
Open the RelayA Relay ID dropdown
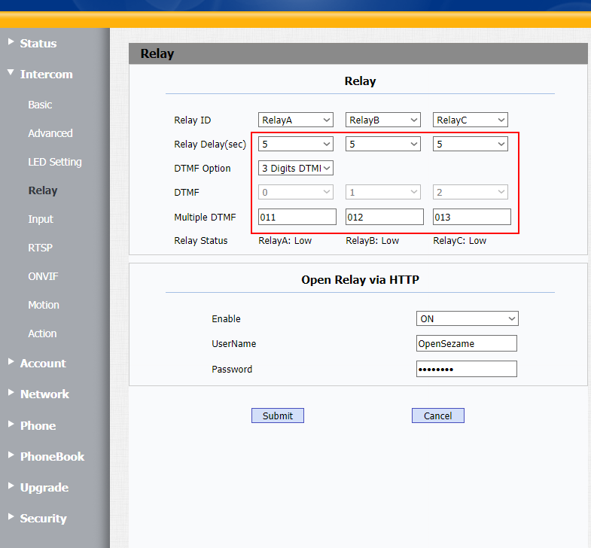pos(296,120)
